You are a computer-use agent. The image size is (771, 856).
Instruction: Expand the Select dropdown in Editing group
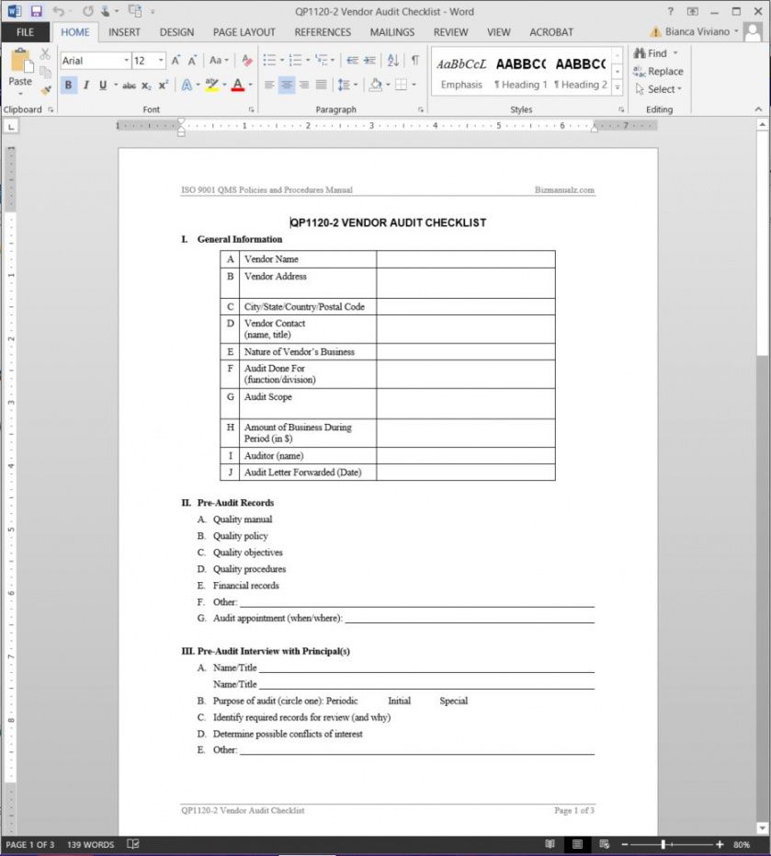[659, 89]
